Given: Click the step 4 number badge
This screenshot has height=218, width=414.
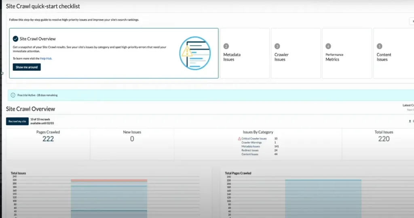Looking at the screenshot, I should [x=328, y=46].
